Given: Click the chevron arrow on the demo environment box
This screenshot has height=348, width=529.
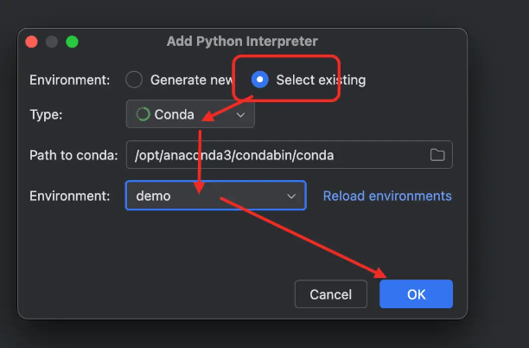Looking at the screenshot, I should tap(292, 197).
